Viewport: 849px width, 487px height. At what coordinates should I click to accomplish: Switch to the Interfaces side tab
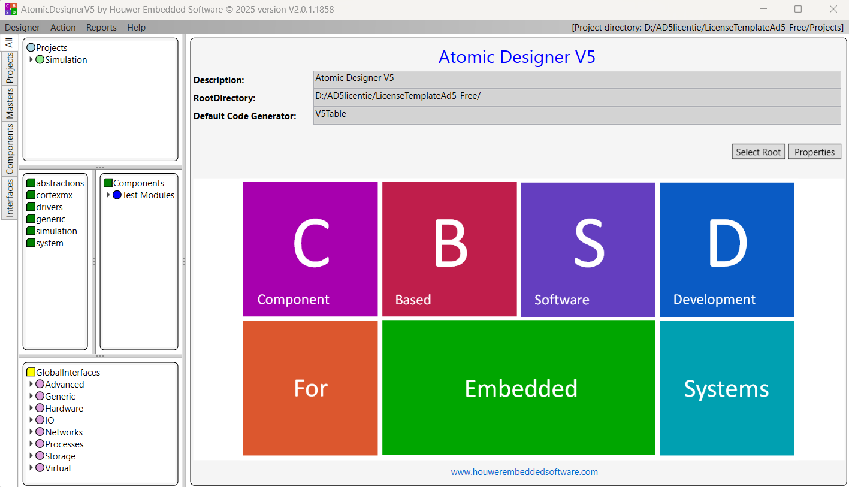[x=9, y=198]
